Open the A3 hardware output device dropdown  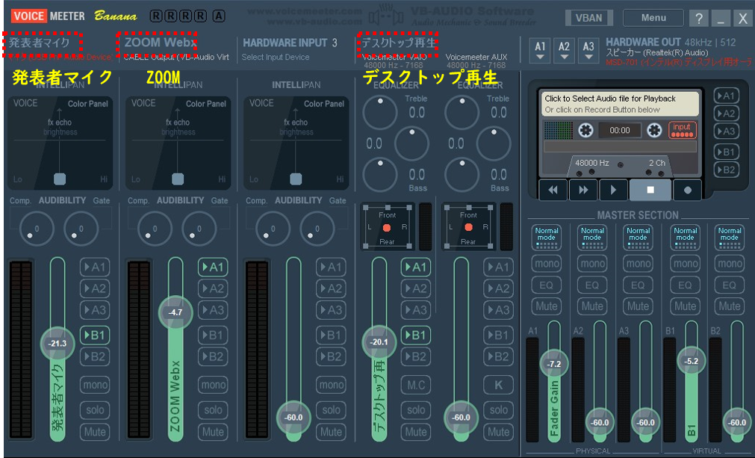588,51
